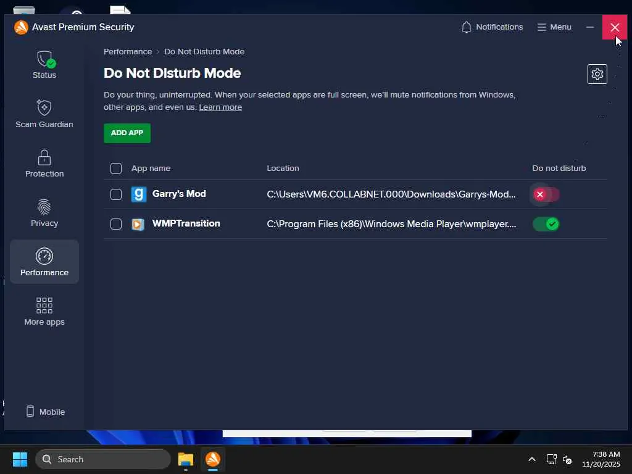The height and width of the screenshot is (474, 632).
Task: Open More apps grid
Action: (44, 312)
